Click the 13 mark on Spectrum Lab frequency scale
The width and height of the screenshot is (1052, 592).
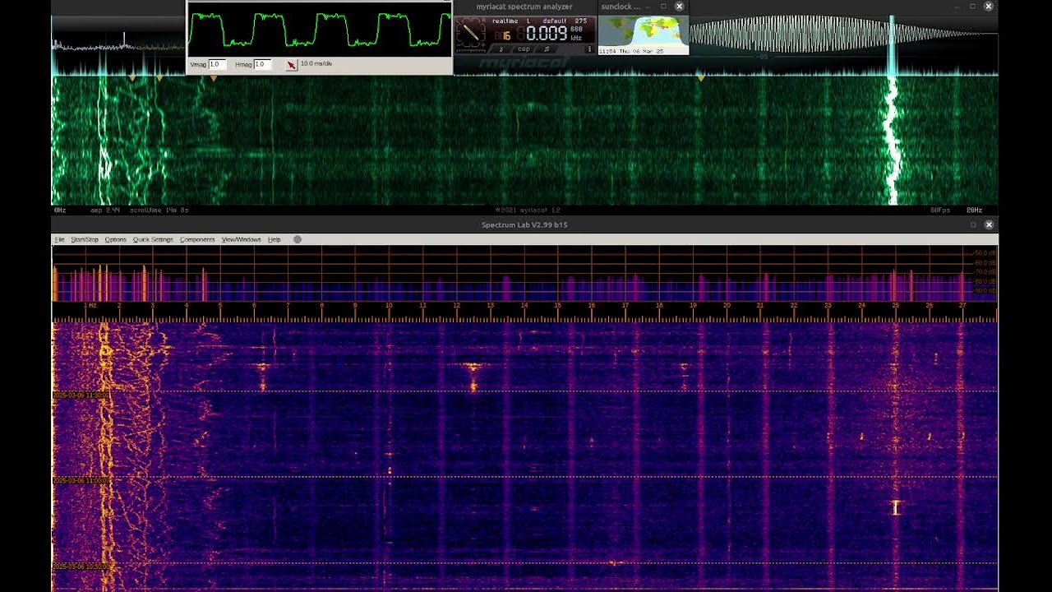point(490,306)
